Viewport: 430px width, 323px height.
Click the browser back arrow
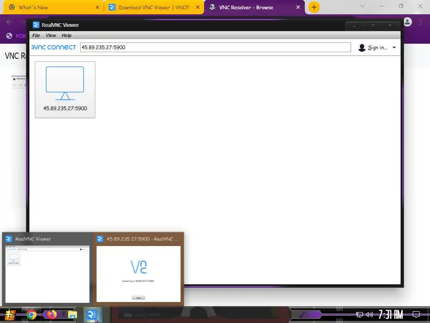click(9, 22)
